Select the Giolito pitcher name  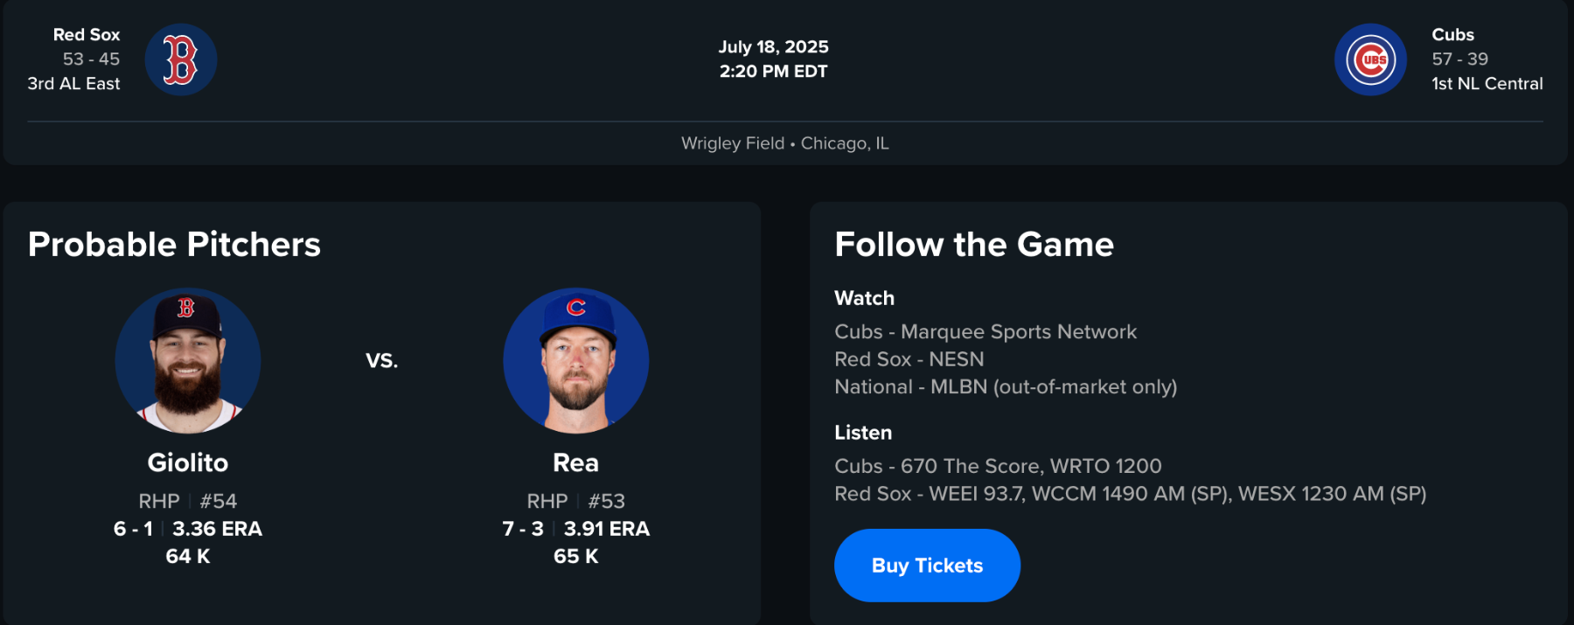coord(188,462)
